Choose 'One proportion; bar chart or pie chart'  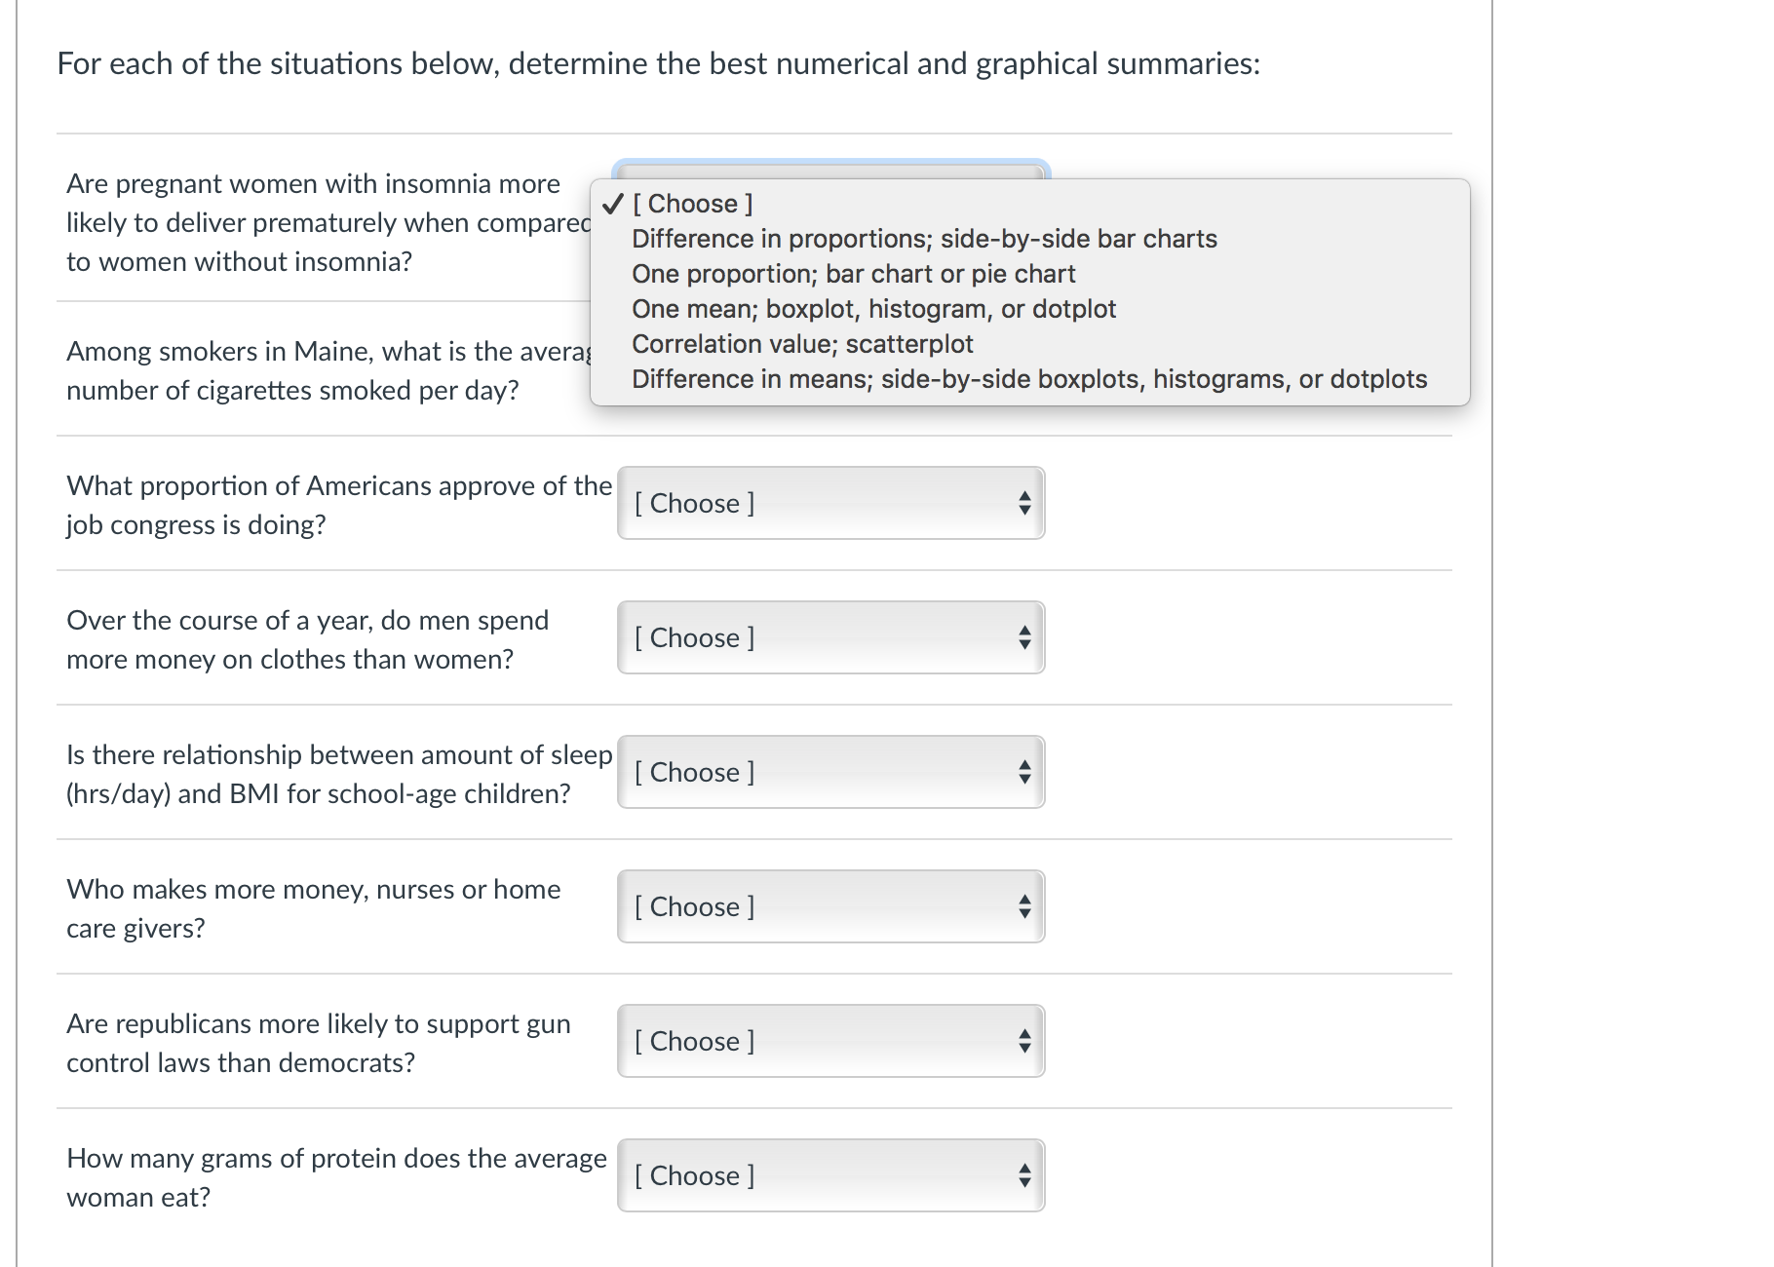coord(853,274)
